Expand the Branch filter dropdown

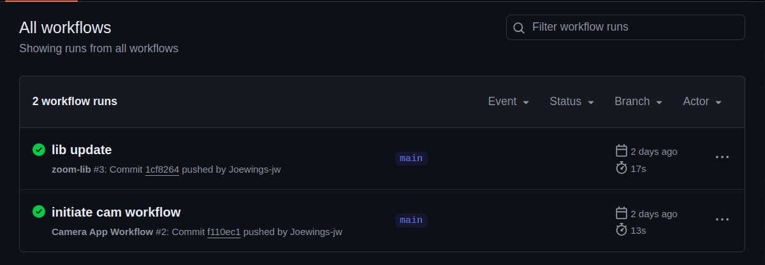click(x=637, y=101)
